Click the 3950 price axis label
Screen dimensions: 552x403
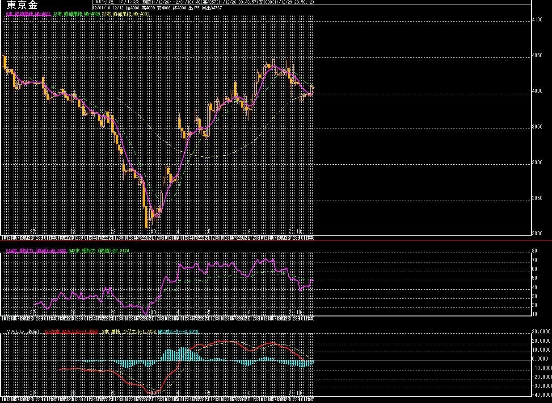click(x=537, y=127)
